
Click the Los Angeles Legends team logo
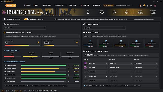coord(4,12)
